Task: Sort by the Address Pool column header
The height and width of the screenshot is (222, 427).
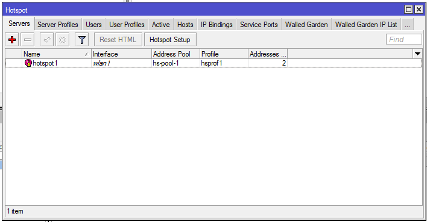Action: tap(176, 54)
